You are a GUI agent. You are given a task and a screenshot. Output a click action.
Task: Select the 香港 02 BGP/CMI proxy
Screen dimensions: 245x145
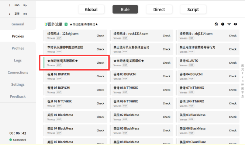coord(75,76)
